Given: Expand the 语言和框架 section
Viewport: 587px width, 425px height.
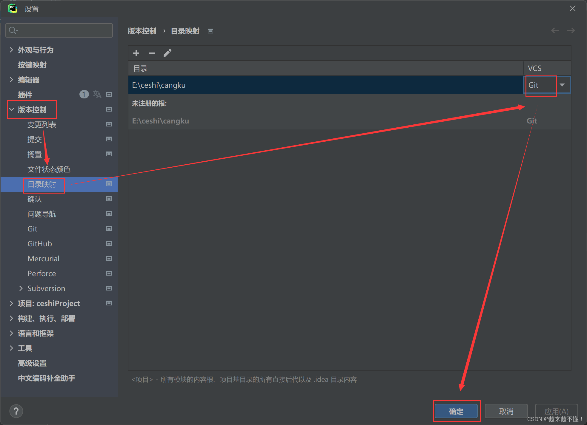Looking at the screenshot, I should [x=11, y=333].
